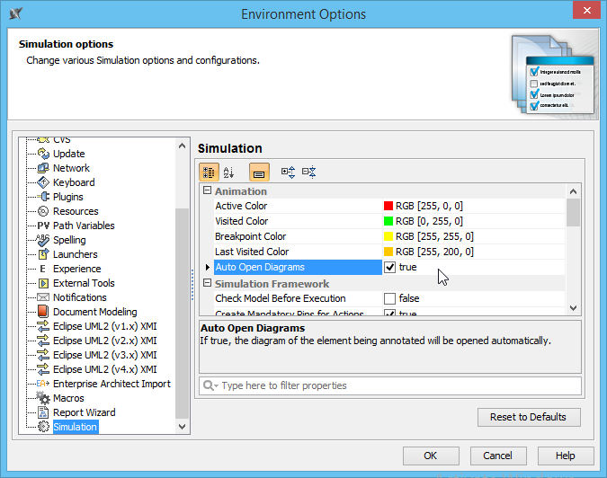Open the Eclipse UML2 (v3.x) XMI page
Screen dimensions: 607x478
coord(105,355)
